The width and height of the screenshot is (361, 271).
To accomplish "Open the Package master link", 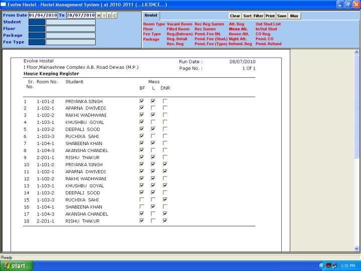I will click(x=151, y=39).
